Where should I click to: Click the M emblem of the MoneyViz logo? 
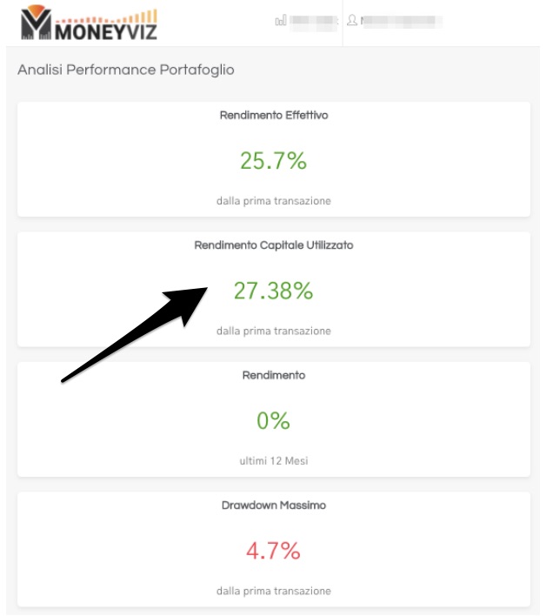37,22
